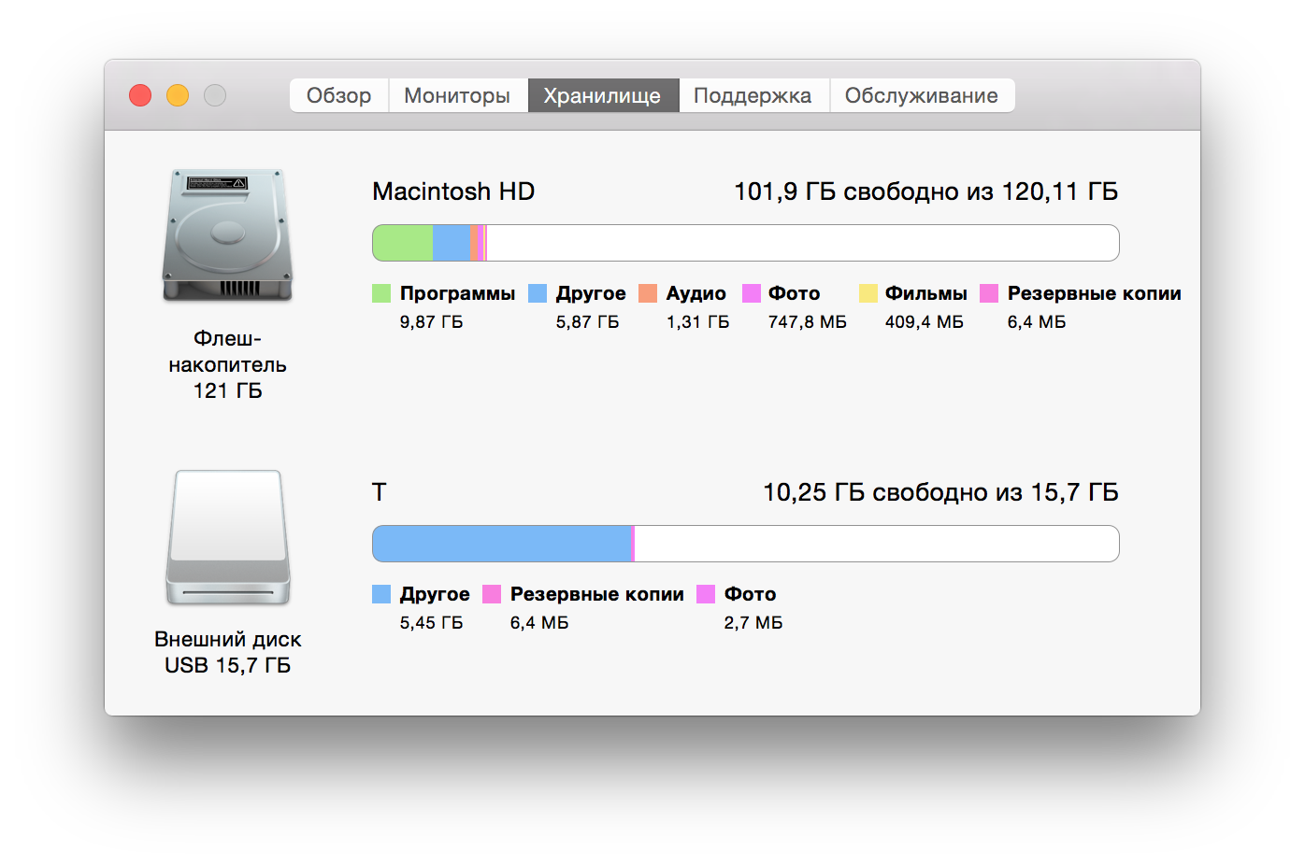Screen dimensions: 1305x865
Task: Click the Другое segment in disk T bar
Action: coord(500,543)
